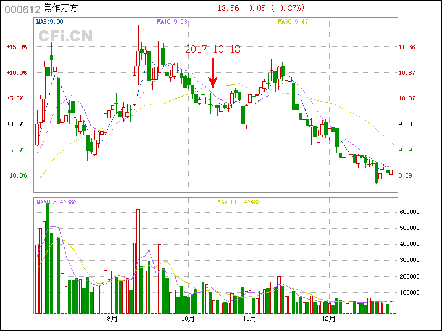The width and height of the screenshot is (442, 331).
Task: Click the MA30:9.47 indicator label
Action: click(x=292, y=22)
